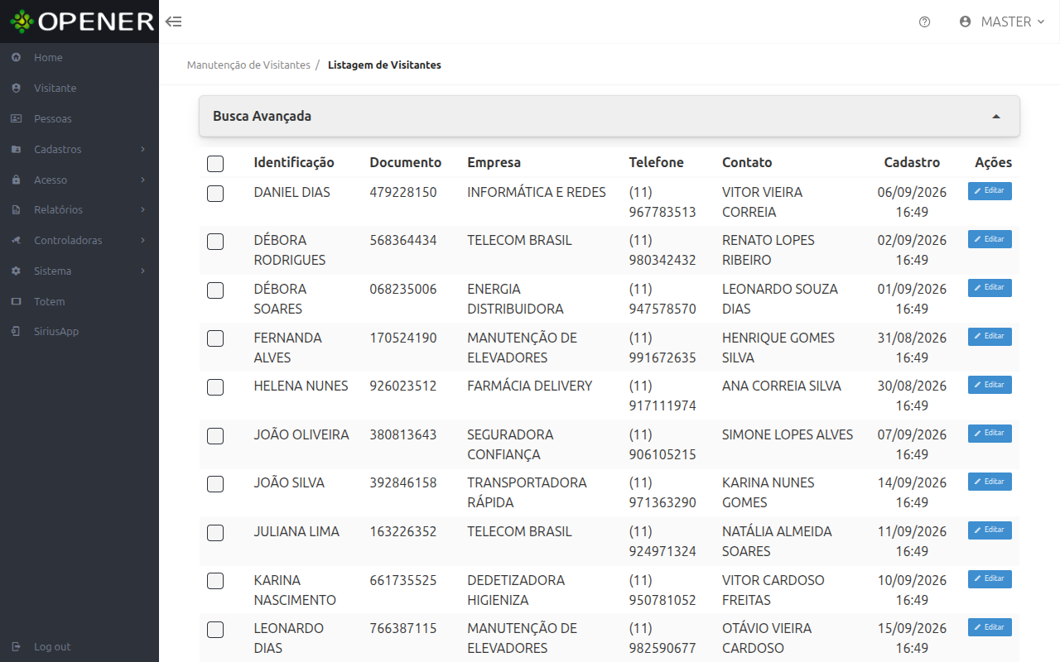Screen dimensions: 1060x662
Task: Expand the Relatórios submenu chevron
Action: tap(143, 210)
